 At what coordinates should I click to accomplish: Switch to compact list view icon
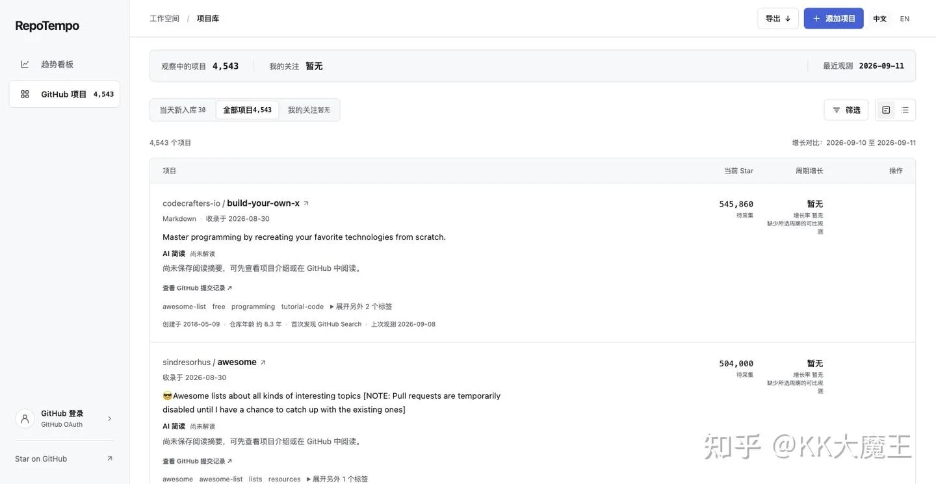(905, 110)
